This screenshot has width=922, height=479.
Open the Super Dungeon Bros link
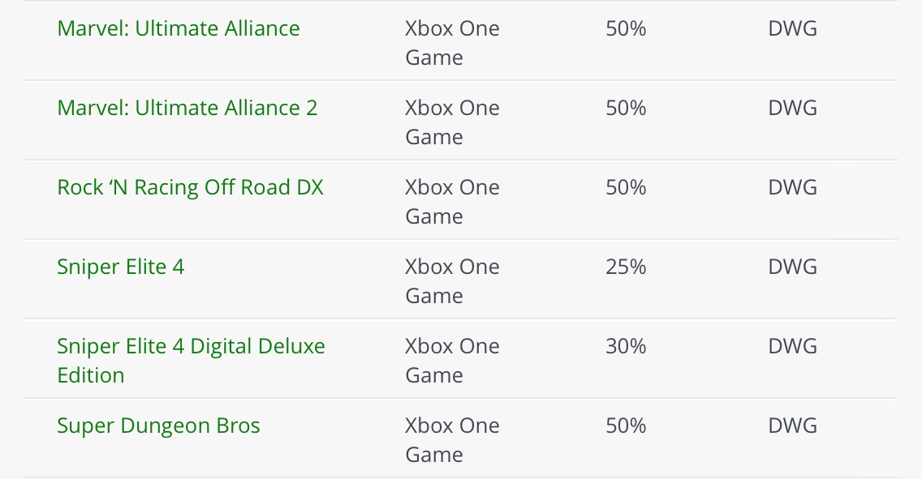(x=158, y=426)
